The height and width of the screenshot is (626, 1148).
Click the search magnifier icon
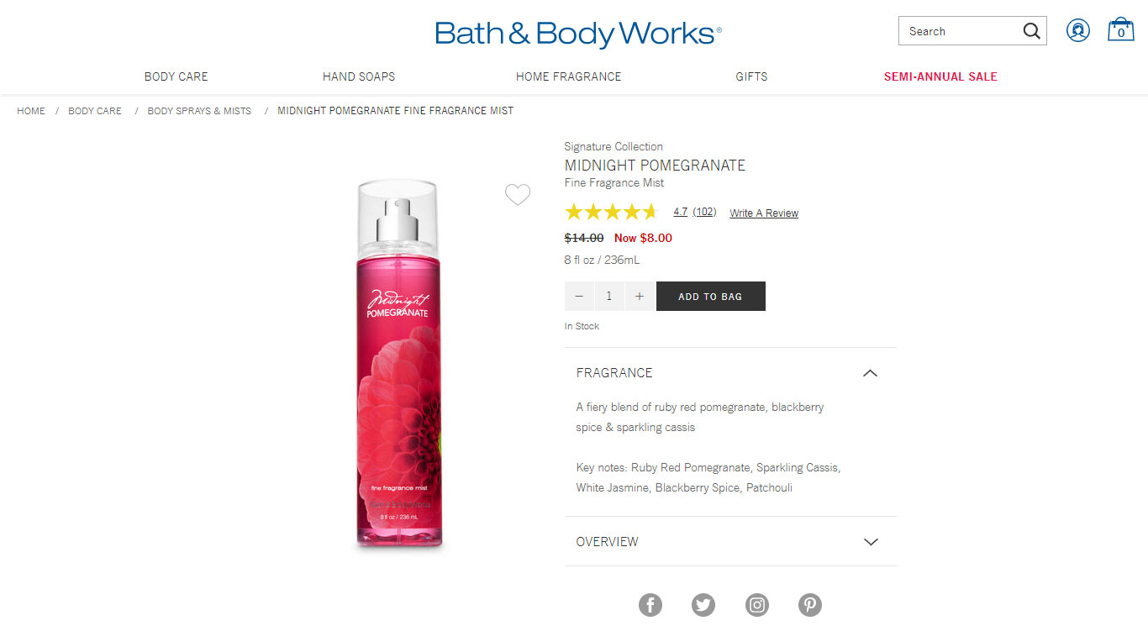1031,31
